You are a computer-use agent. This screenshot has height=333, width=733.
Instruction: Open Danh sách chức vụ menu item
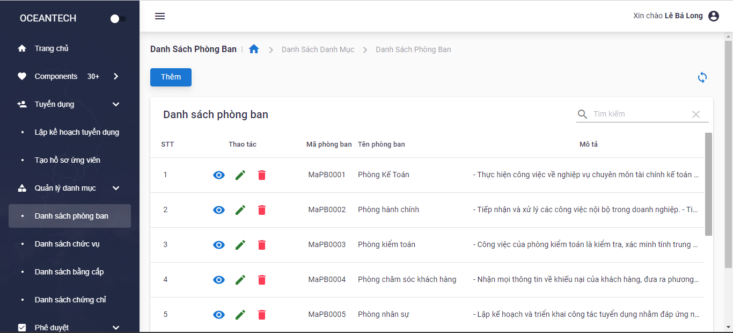tap(70, 244)
